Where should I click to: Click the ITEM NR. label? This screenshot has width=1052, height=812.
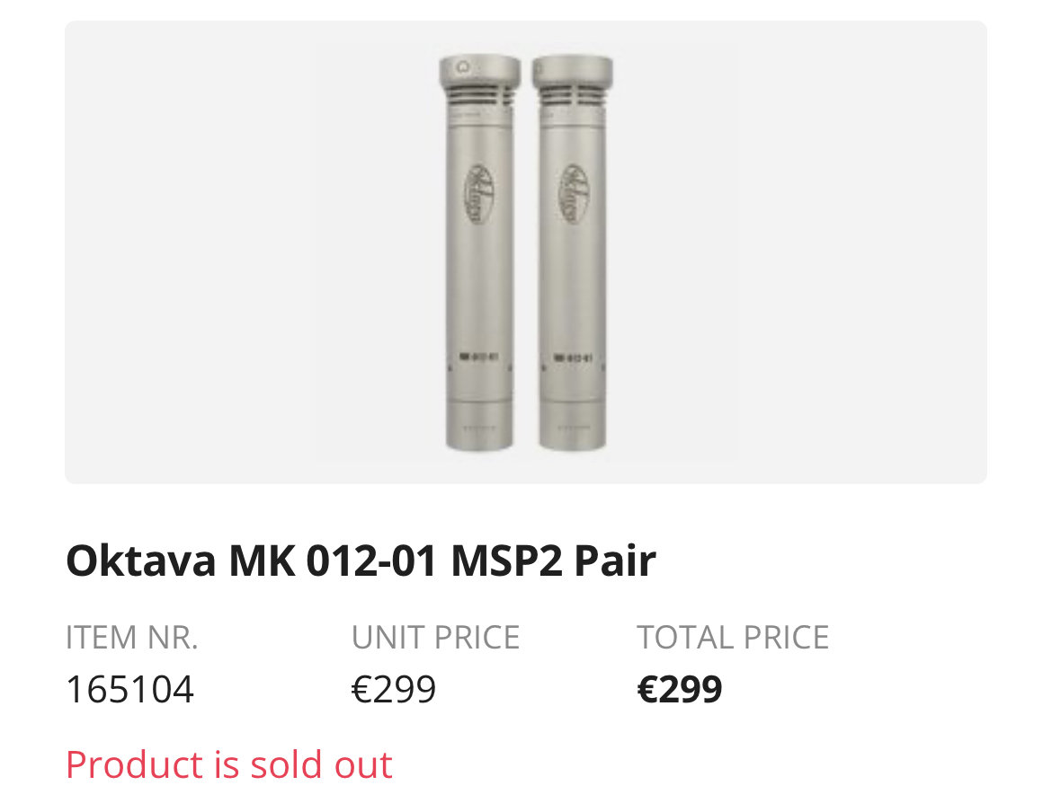pyautogui.click(x=132, y=637)
